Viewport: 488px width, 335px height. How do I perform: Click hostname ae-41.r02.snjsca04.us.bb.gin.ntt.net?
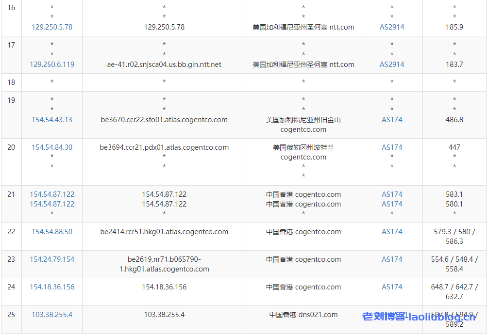(x=164, y=64)
